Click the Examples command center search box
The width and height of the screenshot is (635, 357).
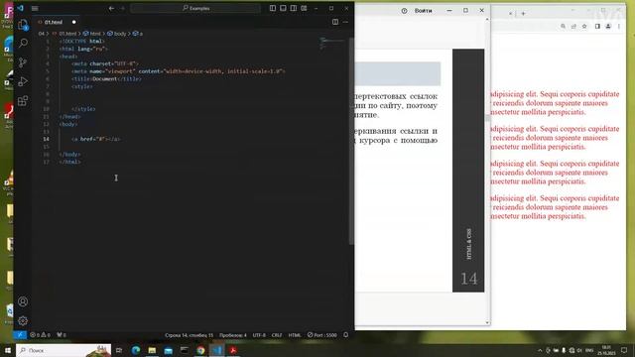(x=195, y=8)
